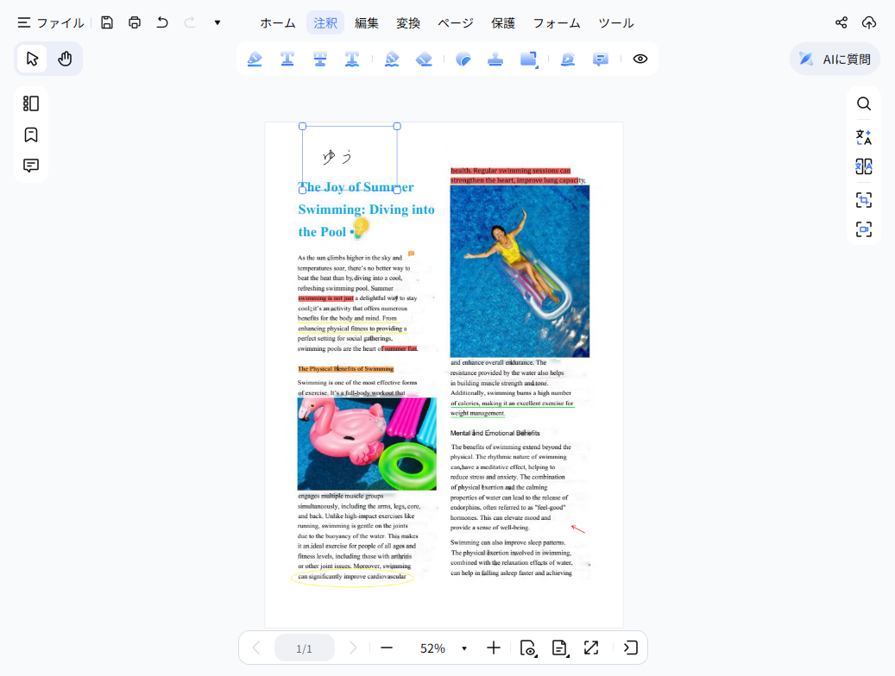Image resolution: width=895 pixels, height=676 pixels.
Task: Zoom out with the minus button
Action: (x=387, y=648)
